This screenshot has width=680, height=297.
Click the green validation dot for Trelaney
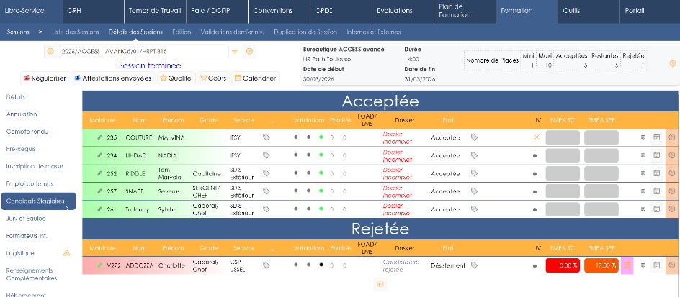coord(321,209)
